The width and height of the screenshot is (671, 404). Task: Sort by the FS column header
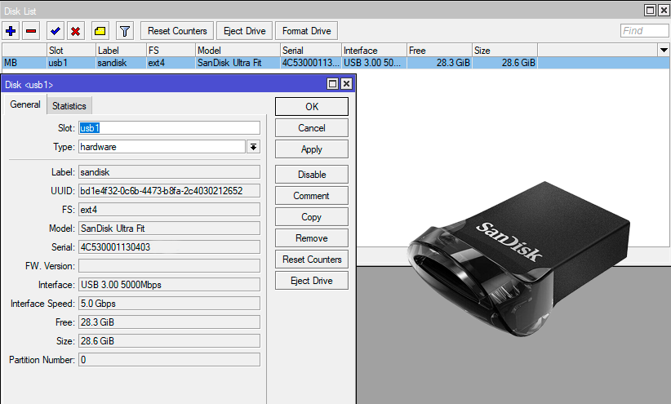point(171,50)
